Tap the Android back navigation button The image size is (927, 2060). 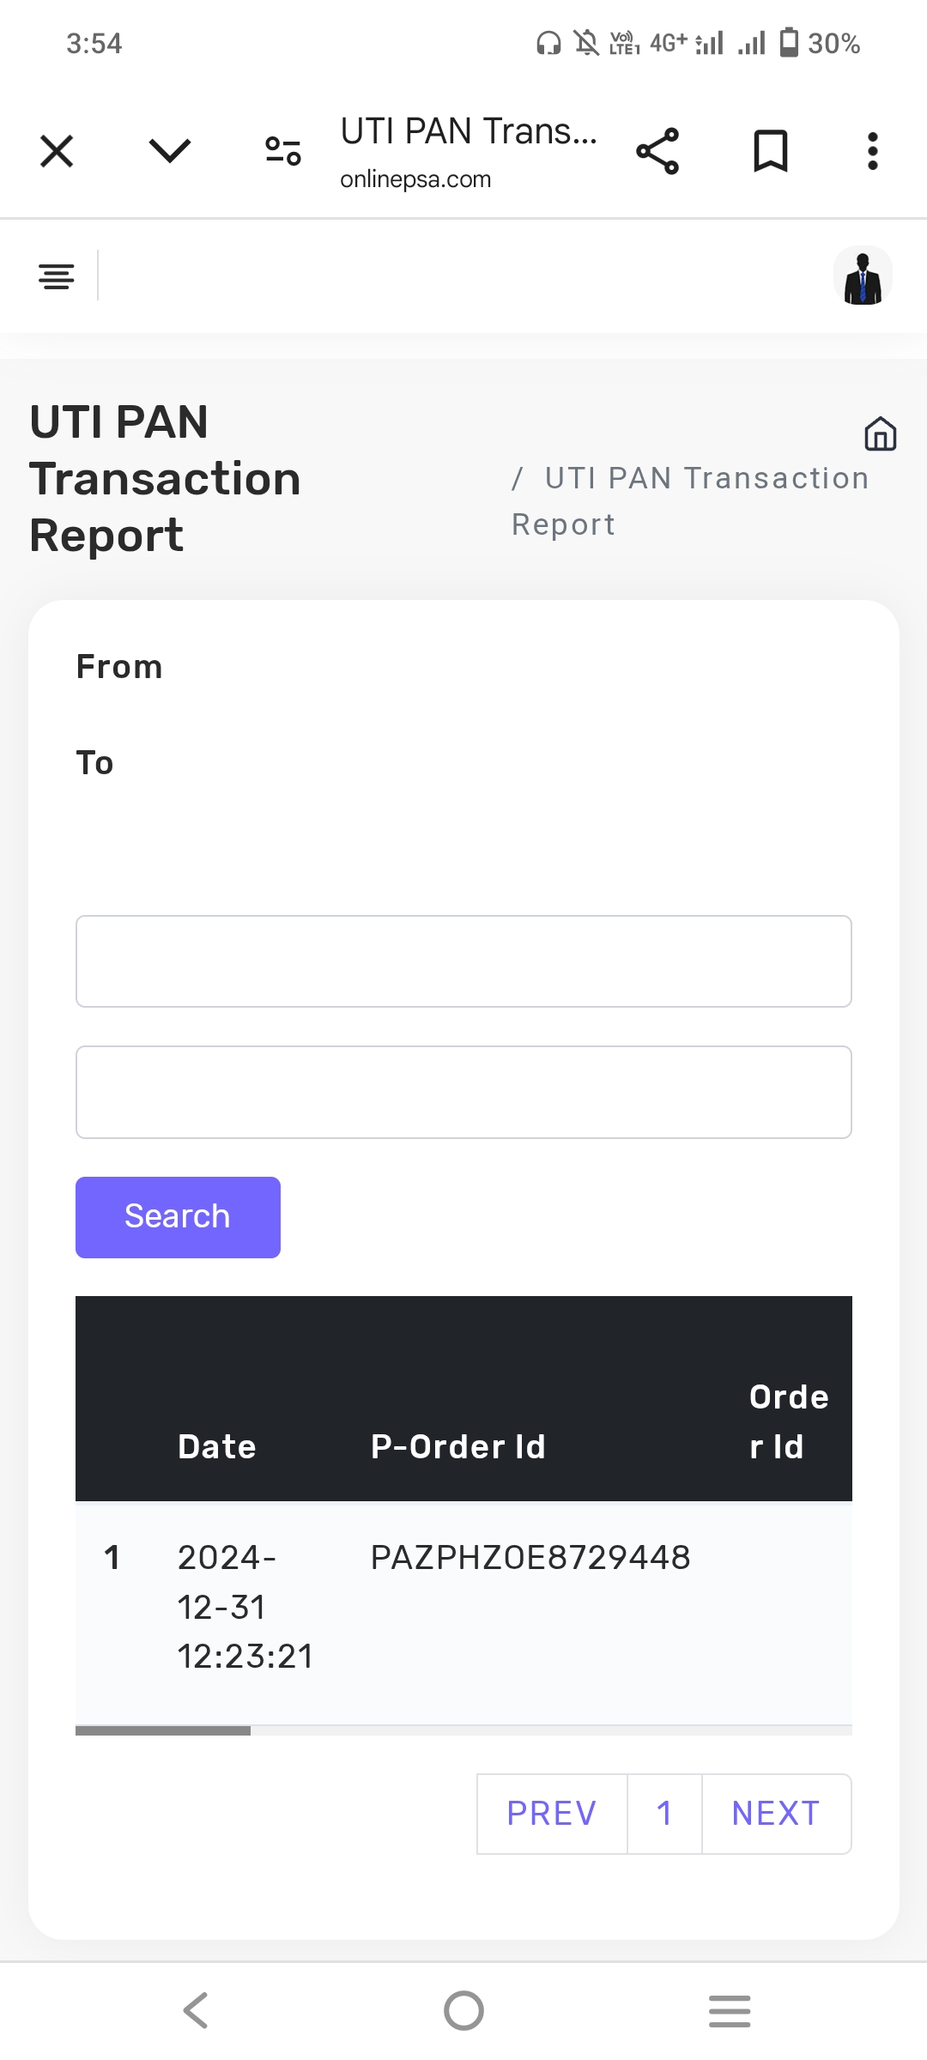[x=196, y=2010]
